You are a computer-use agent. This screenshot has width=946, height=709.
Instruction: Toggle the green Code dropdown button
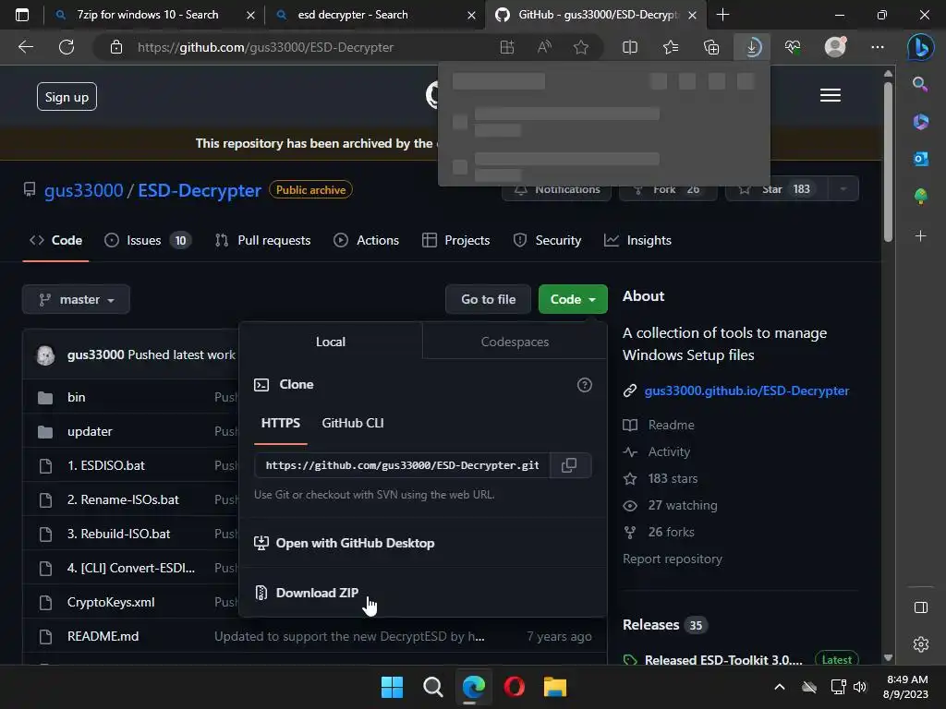coord(573,299)
